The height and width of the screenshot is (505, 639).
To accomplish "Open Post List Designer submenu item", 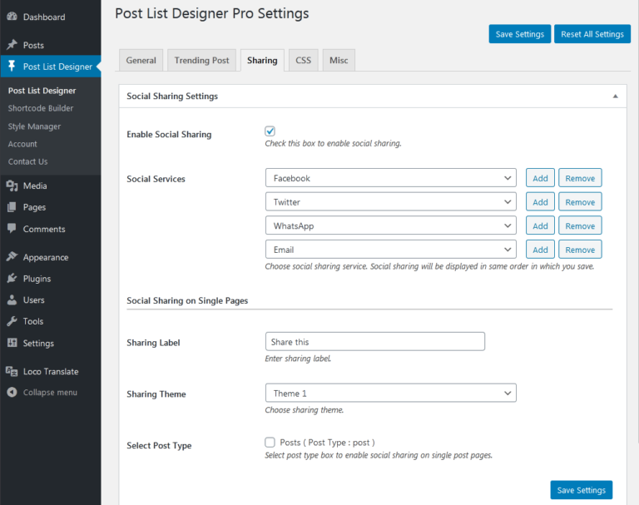I will click(x=42, y=91).
